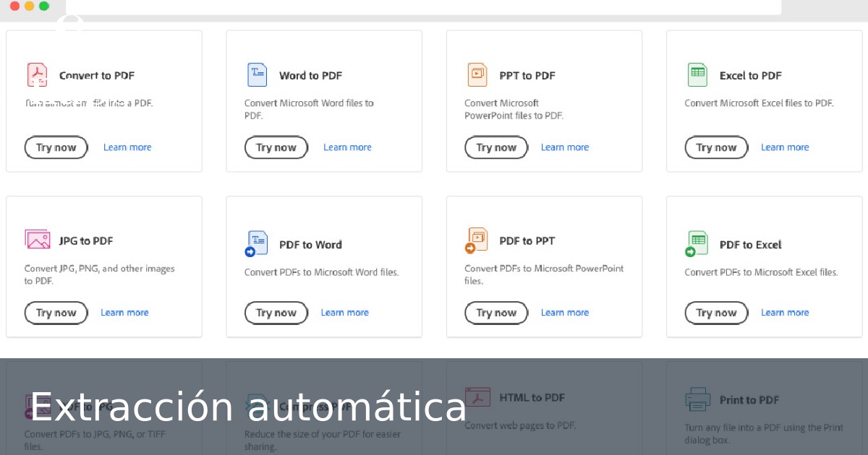868x455 pixels.
Task: Click the Print to PDF printer icon
Action: (698, 399)
